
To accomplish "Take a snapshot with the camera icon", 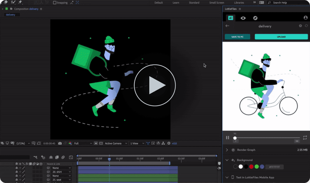I will (x=60, y=143).
